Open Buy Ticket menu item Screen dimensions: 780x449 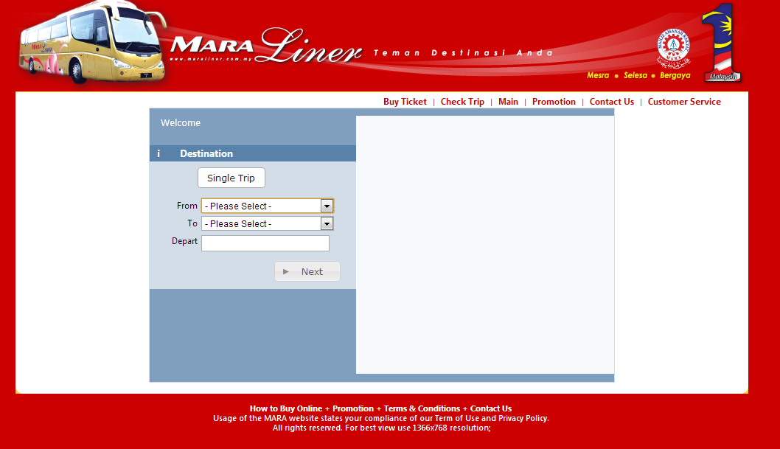pyautogui.click(x=405, y=102)
